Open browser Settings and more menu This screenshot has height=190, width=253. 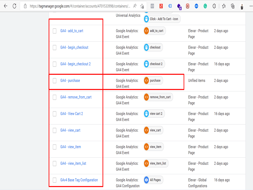point(251,6)
